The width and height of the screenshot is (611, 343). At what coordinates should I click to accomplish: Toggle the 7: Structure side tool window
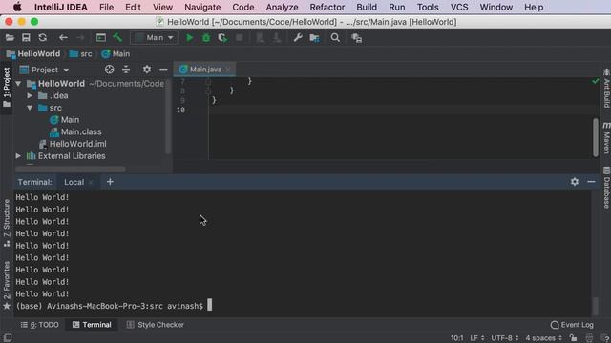(7, 223)
